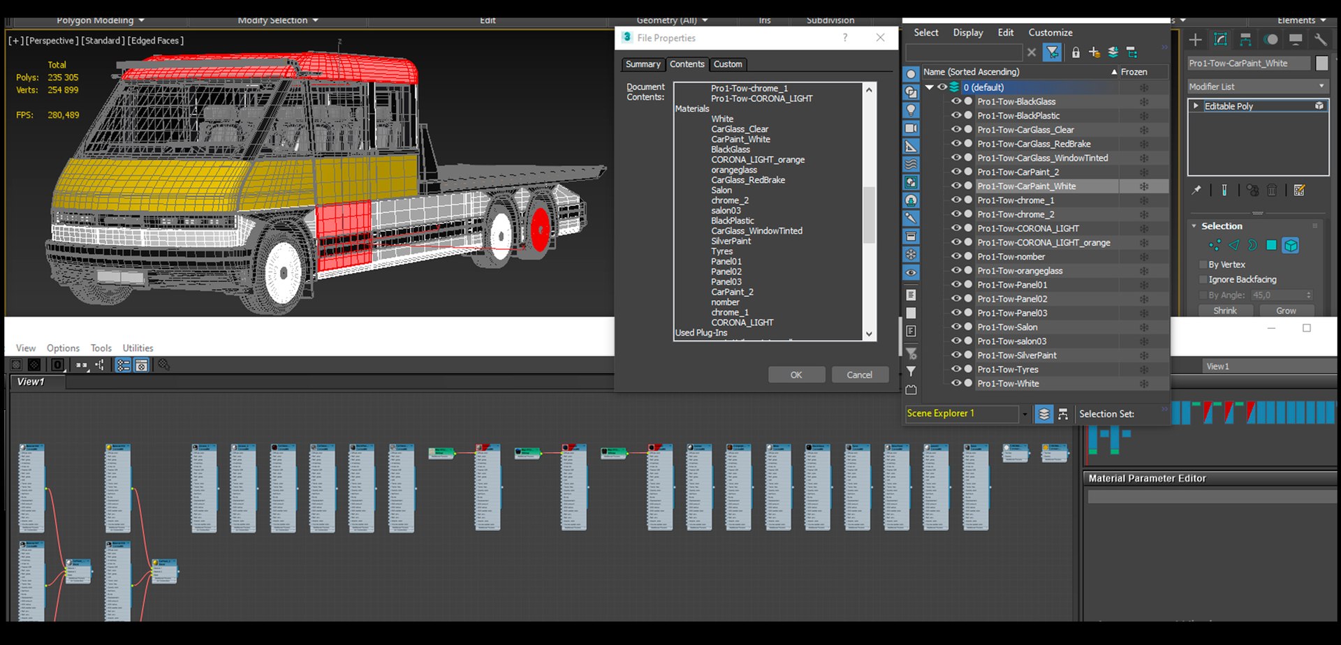Image resolution: width=1341 pixels, height=645 pixels.
Task: Click the Grow selection button
Action: coord(1286,311)
